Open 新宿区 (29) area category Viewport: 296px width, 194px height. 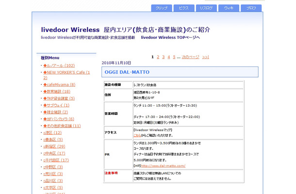point(54,146)
